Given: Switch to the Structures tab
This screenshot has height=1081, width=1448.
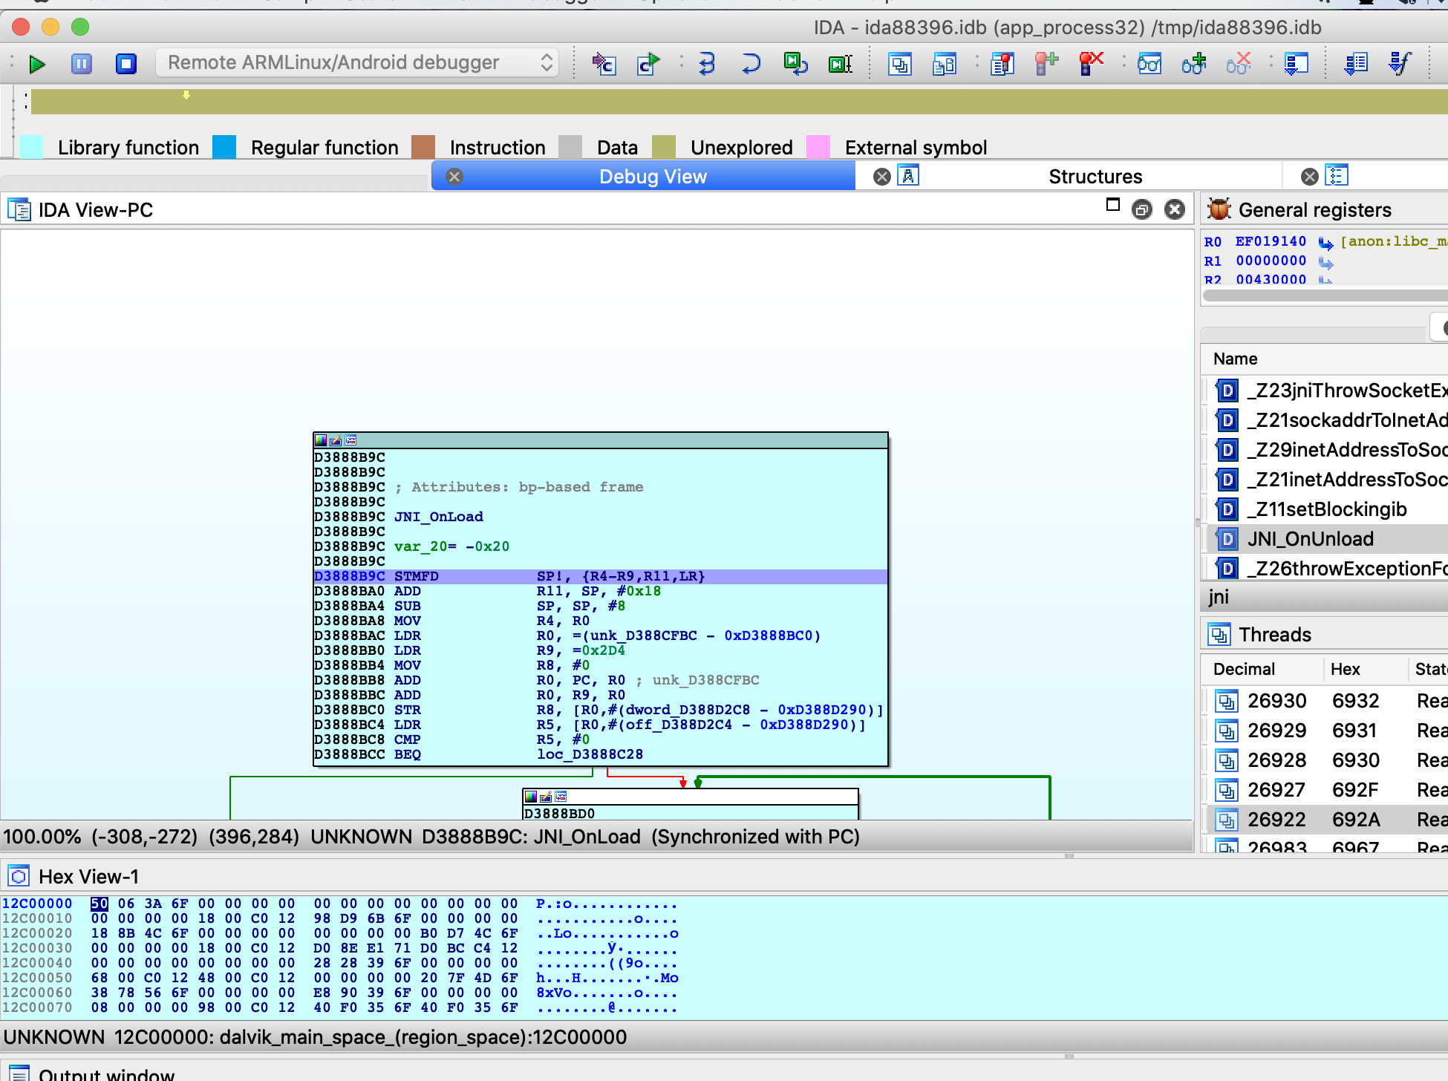Looking at the screenshot, I should pos(1095,177).
